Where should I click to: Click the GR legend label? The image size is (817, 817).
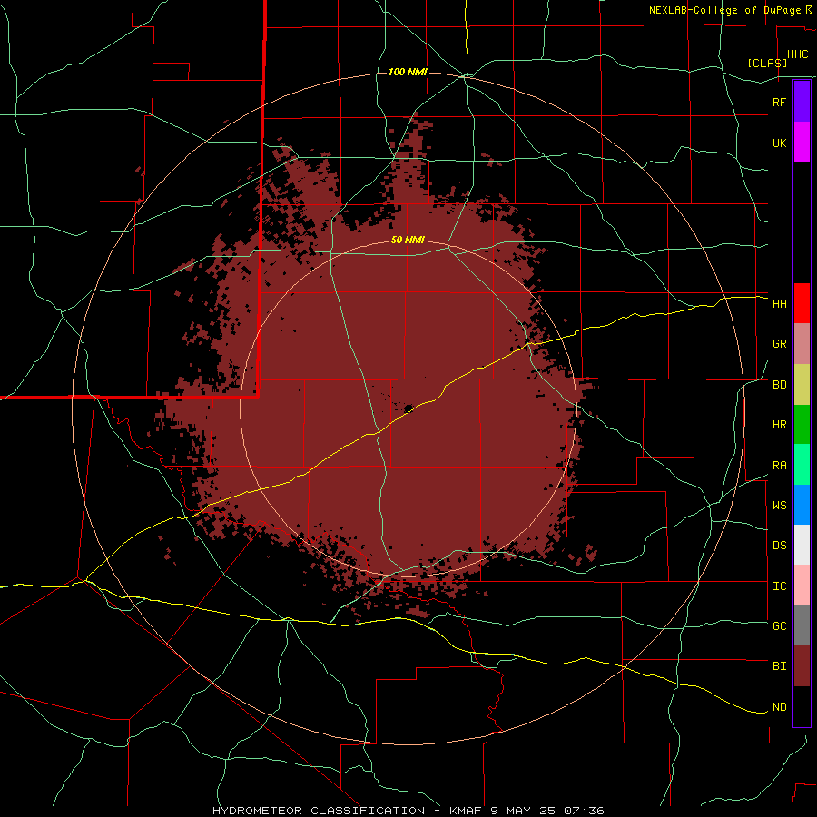pos(779,344)
